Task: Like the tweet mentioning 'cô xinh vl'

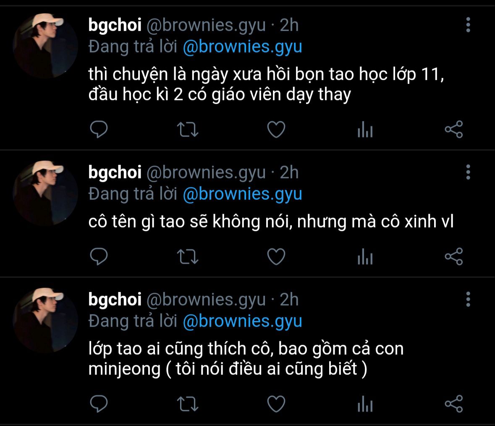Action: click(x=276, y=256)
